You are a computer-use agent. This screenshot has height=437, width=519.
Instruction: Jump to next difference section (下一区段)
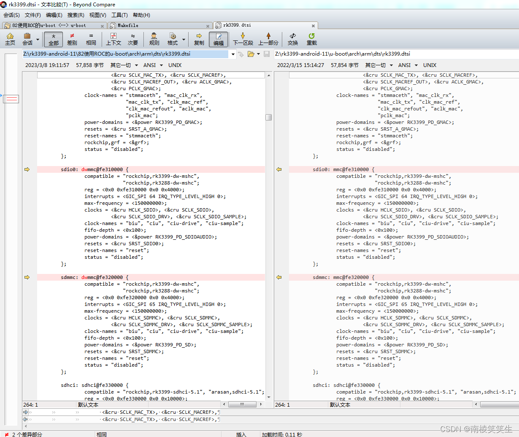click(243, 39)
